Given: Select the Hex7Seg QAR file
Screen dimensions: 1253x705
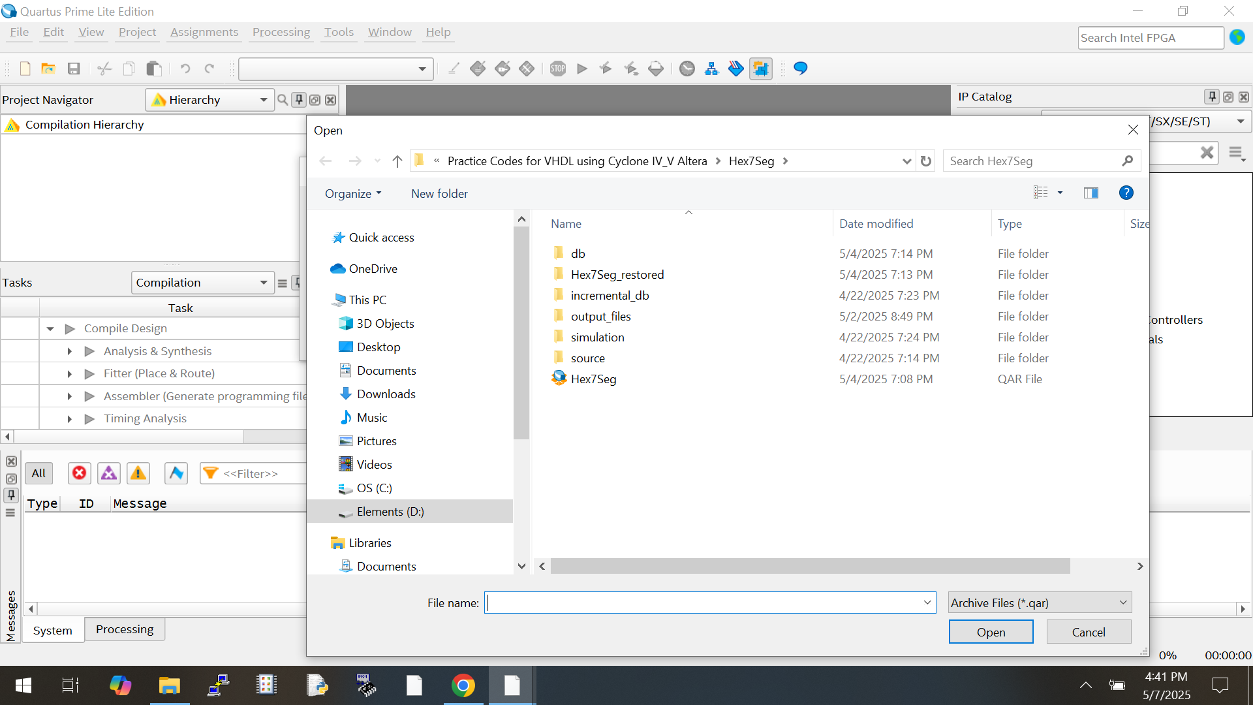Looking at the screenshot, I should pyautogui.click(x=593, y=379).
